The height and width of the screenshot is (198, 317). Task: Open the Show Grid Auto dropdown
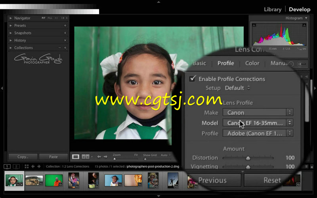point(166,155)
